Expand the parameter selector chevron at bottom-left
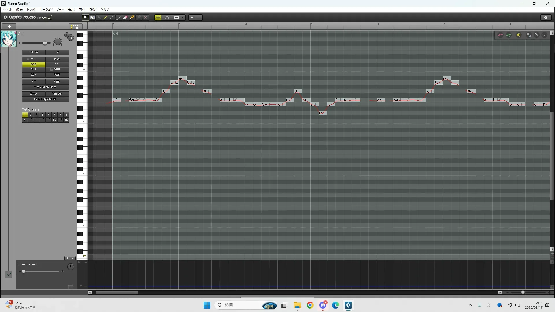Viewport: 555px width, 312px height. pyautogui.click(x=8, y=274)
